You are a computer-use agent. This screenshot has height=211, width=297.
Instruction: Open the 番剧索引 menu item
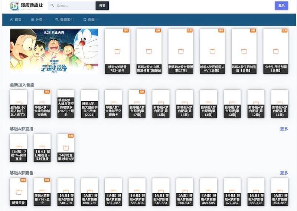click(x=65, y=20)
